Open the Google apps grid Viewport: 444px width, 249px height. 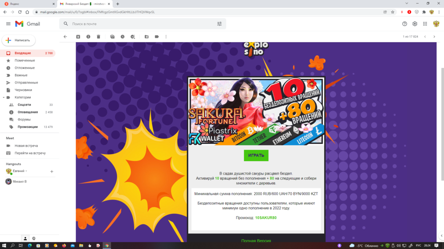point(425,24)
